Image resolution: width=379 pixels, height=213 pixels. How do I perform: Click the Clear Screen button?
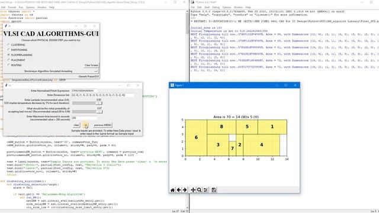click(x=91, y=65)
